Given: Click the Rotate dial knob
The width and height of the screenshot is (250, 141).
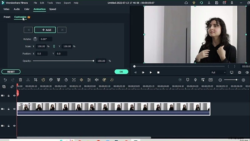Looking at the screenshot, I should [35, 39].
